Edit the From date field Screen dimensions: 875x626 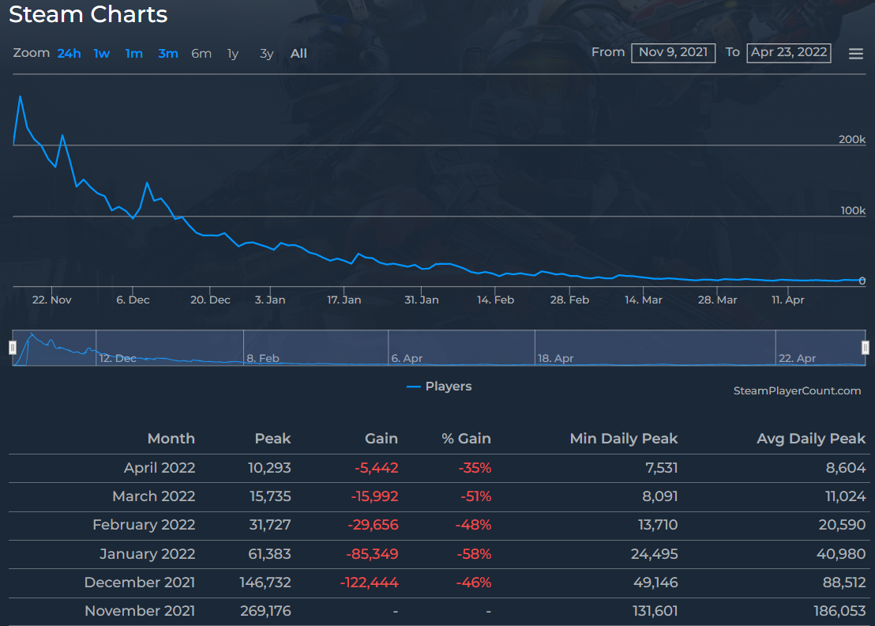click(673, 52)
